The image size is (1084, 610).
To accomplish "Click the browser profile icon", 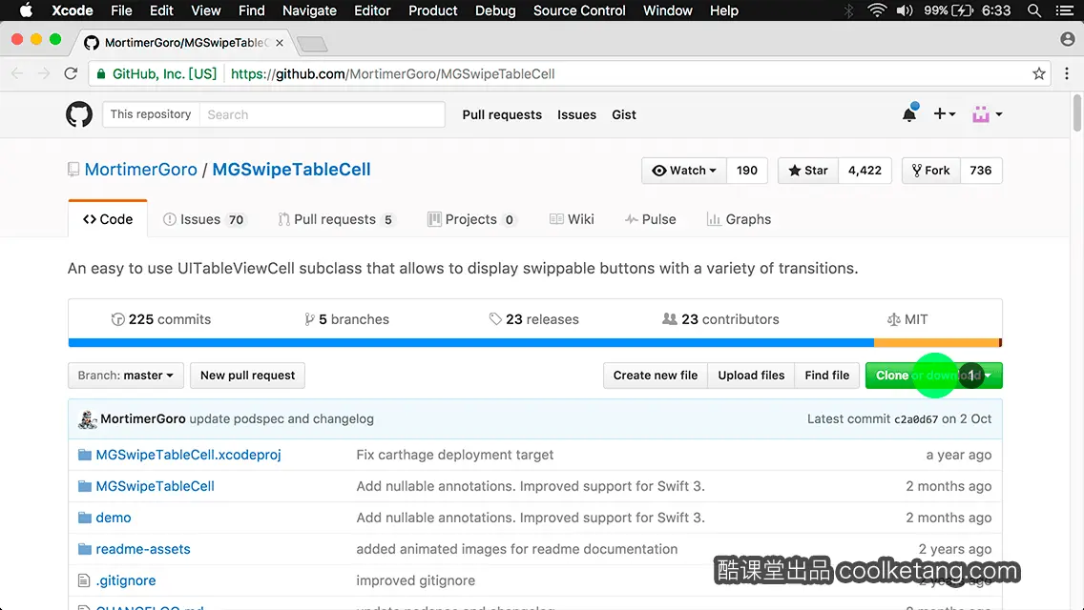I will click(1068, 39).
